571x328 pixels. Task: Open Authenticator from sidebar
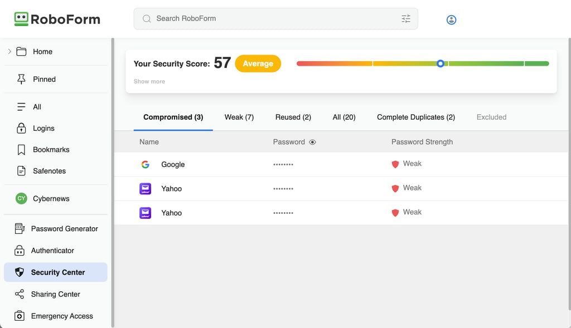point(56,251)
